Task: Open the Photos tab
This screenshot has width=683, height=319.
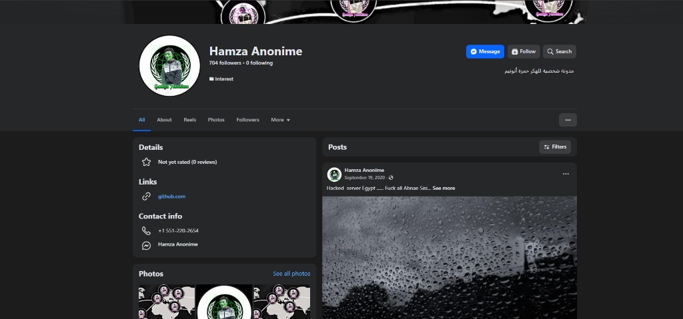Action: (216, 120)
